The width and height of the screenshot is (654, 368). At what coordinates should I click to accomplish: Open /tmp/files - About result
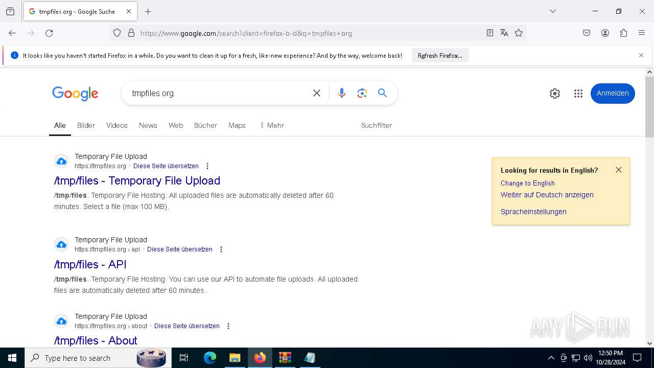click(96, 340)
